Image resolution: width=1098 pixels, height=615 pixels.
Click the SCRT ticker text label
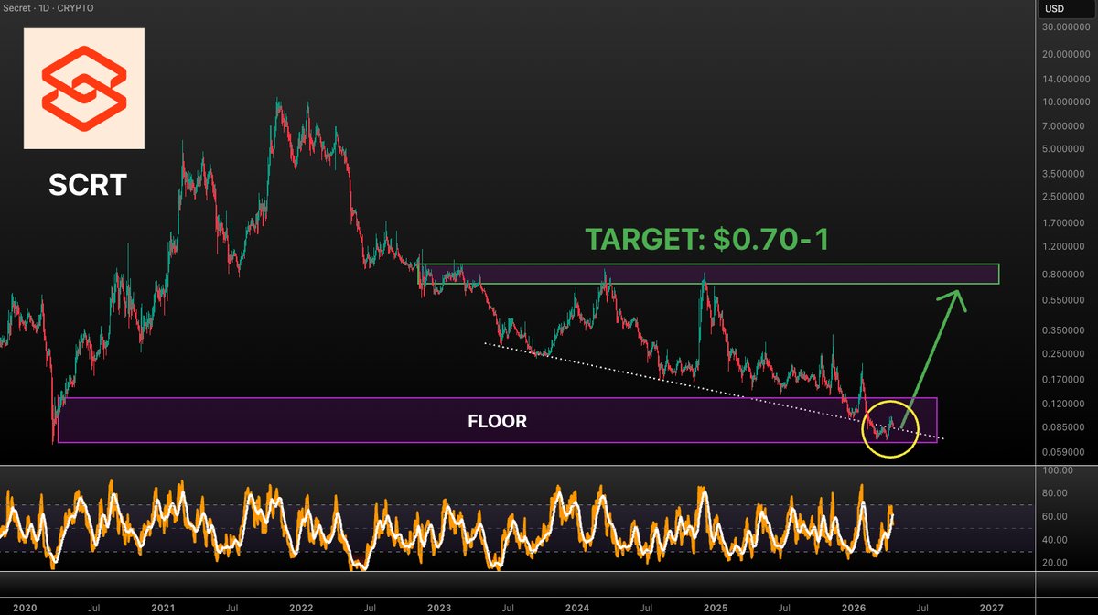click(x=88, y=186)
